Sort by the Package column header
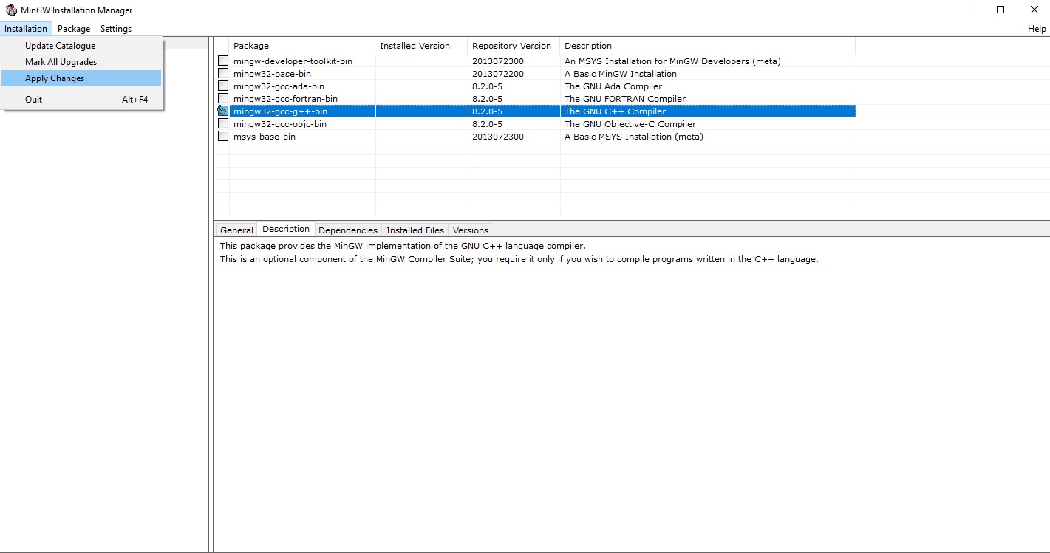1050x553 pixels. pos(302,46)
